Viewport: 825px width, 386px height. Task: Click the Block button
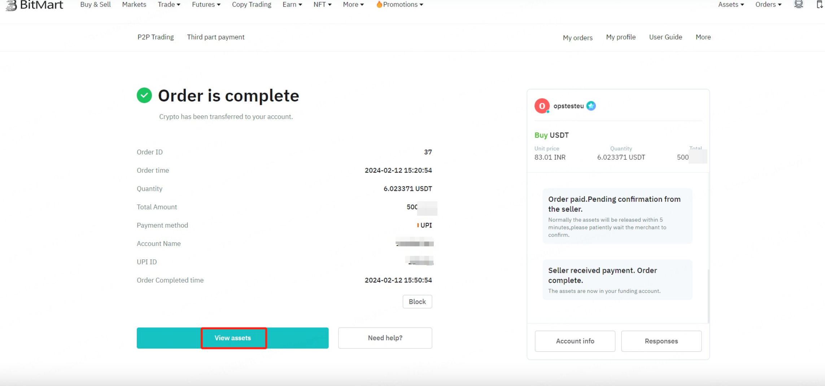point(417,302)
